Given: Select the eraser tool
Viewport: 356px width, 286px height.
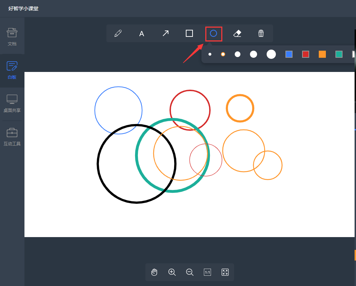Looking at the screenshot, I should click(237, 34).
